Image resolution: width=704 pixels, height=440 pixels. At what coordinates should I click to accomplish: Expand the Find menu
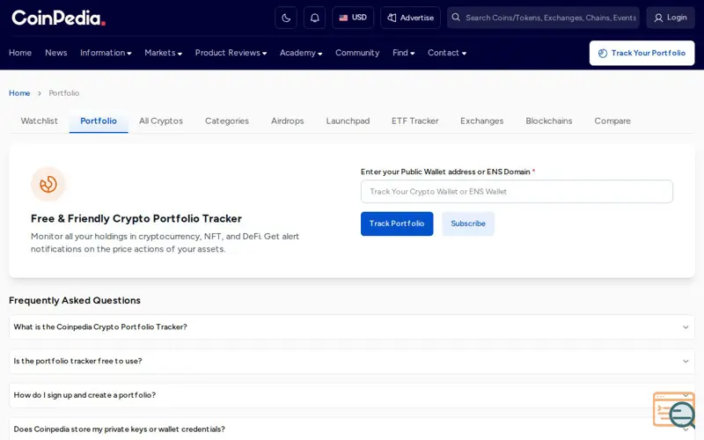tap(404, 53)
